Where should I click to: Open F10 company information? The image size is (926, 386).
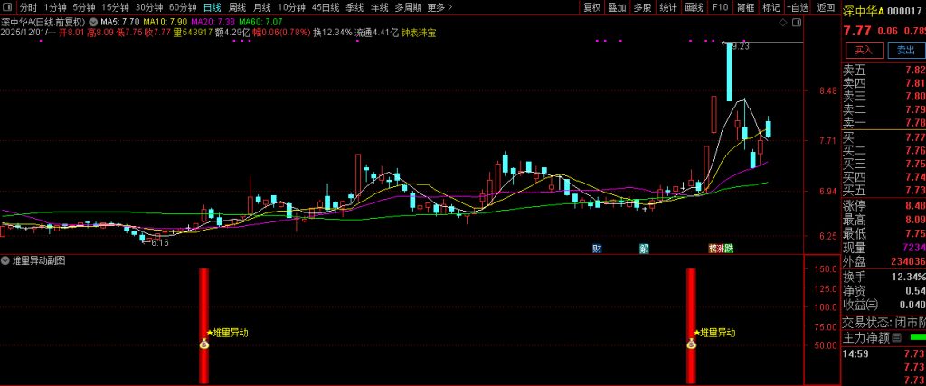click(x=720, y=7)
